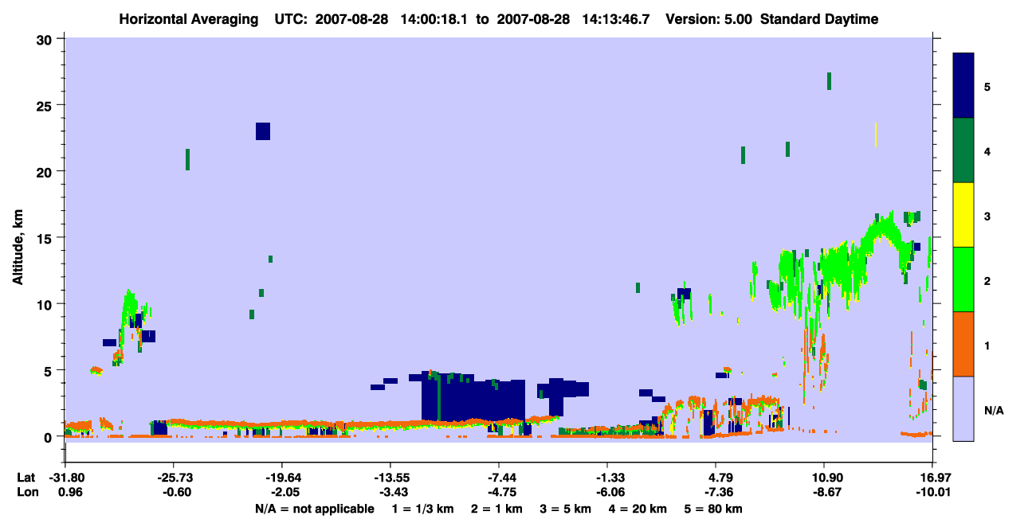Click the 'Lon' row label
The image size is (1036, 531).
pos(27,492)
